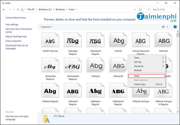Choose Paste from the context menu
The width and height of the screenshot is (180, 125).
147,76
